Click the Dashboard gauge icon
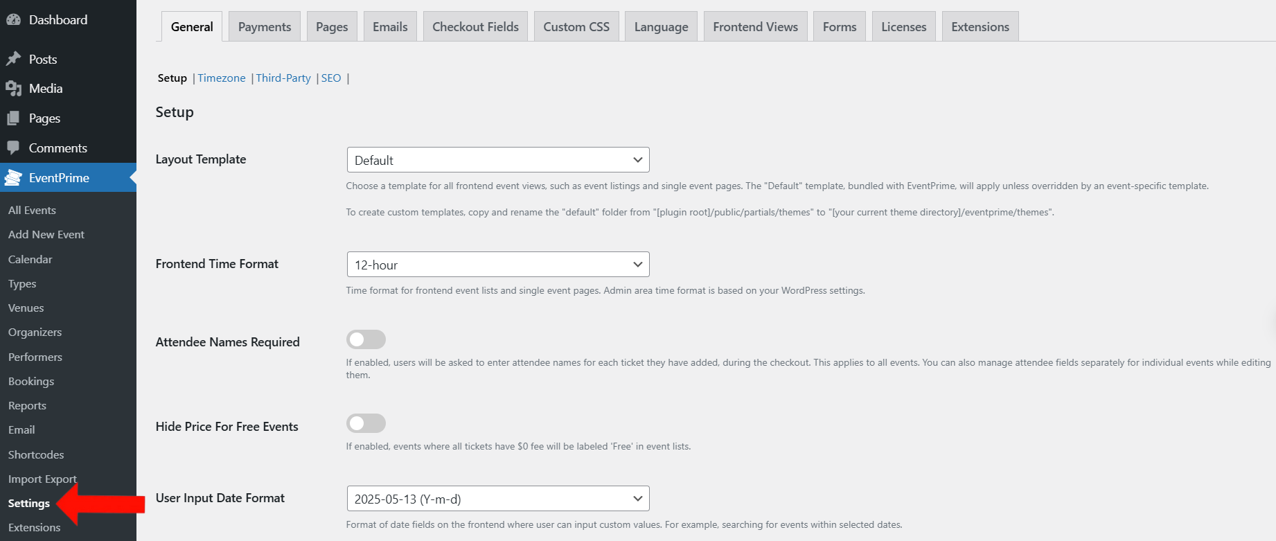 coord(13,20)
